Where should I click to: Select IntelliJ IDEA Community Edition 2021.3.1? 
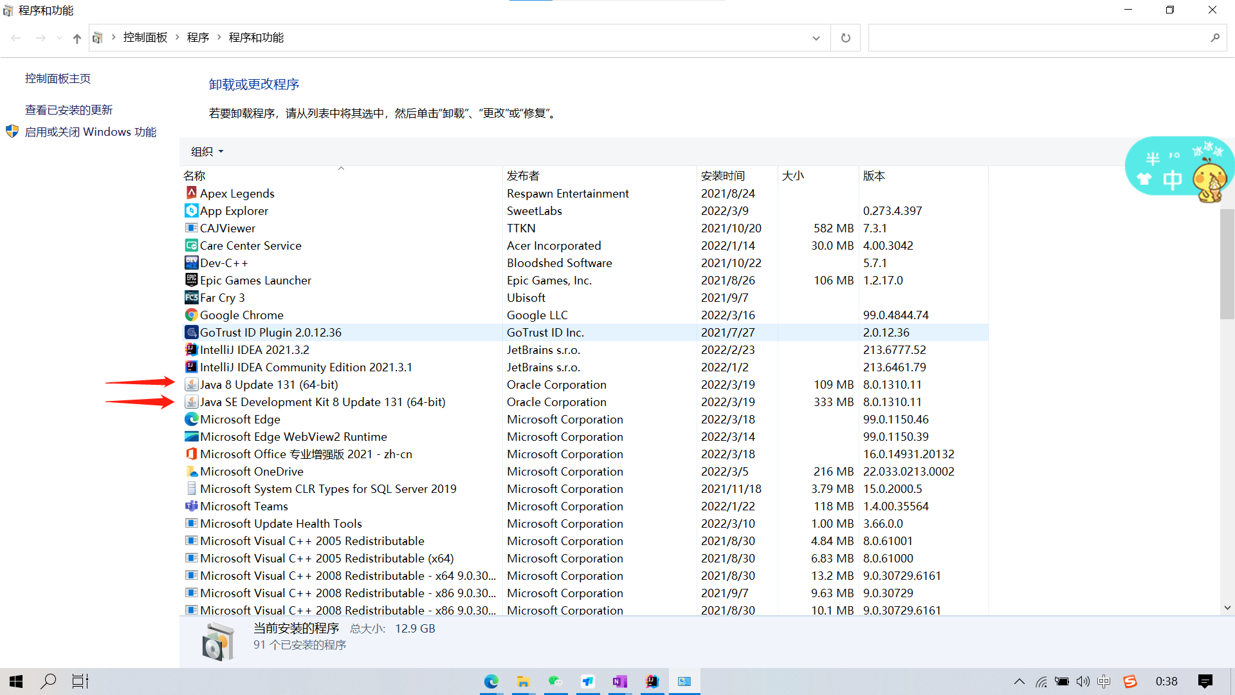click(584, 367)
